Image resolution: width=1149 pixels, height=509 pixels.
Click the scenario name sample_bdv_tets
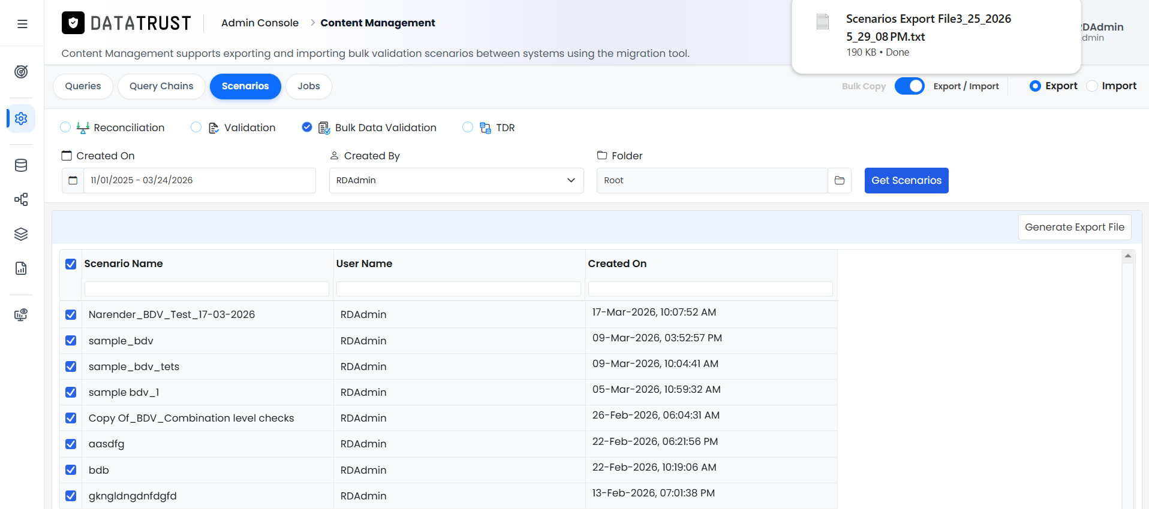coord(134,366)
